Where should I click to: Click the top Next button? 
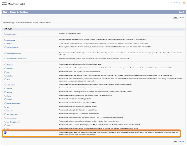click(175, 17)
